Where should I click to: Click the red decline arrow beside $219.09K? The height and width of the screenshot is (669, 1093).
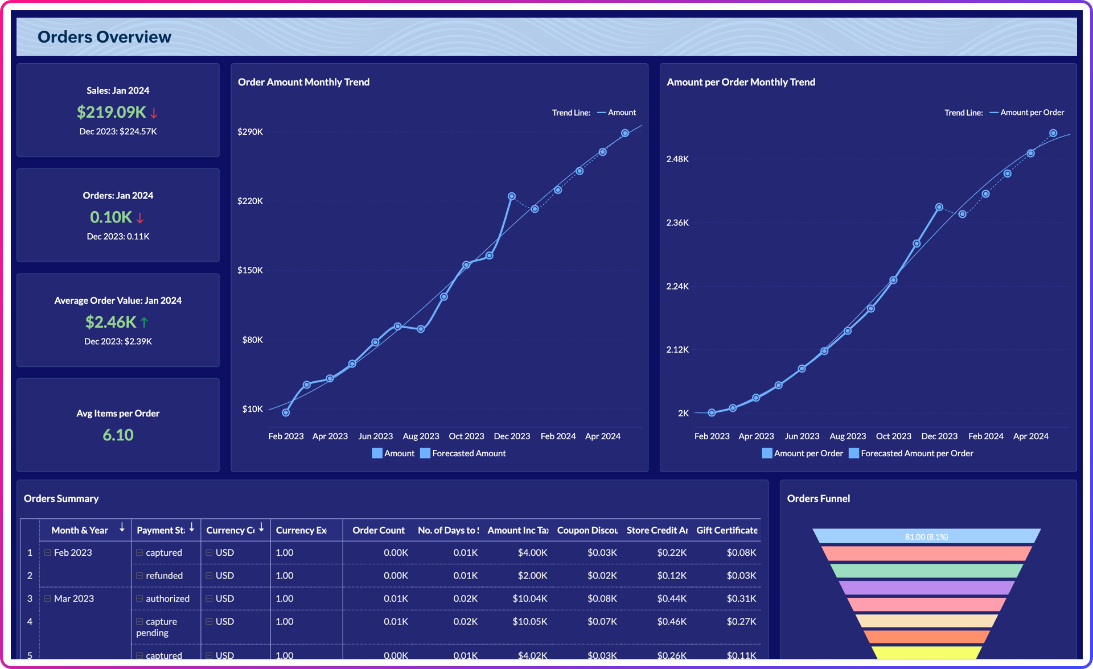tap(154, 113)
